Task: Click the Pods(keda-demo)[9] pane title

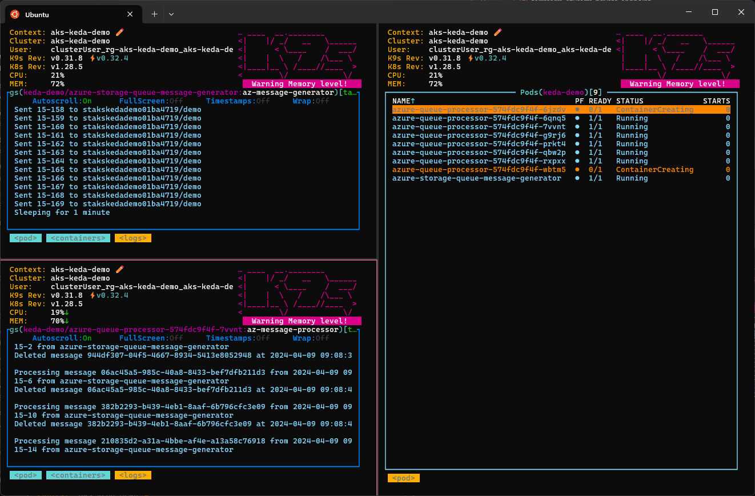Action: tap(561, 93)
